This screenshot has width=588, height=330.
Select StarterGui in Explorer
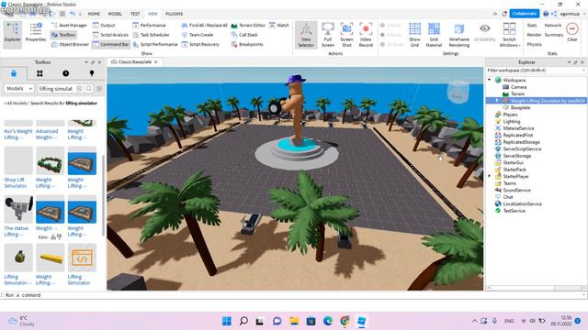tap(513, 162)
